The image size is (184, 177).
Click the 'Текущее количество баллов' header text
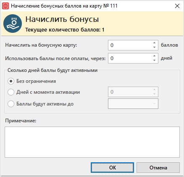pyautogui.click(x=65, y=30)
